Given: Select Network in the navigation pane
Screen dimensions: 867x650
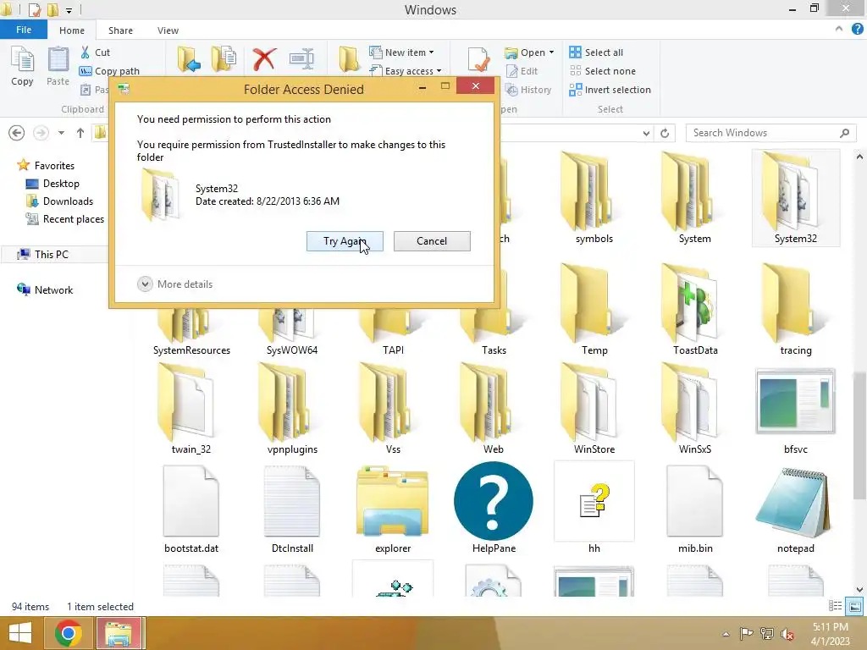Looking at the screenshot, I should (45, 289).
